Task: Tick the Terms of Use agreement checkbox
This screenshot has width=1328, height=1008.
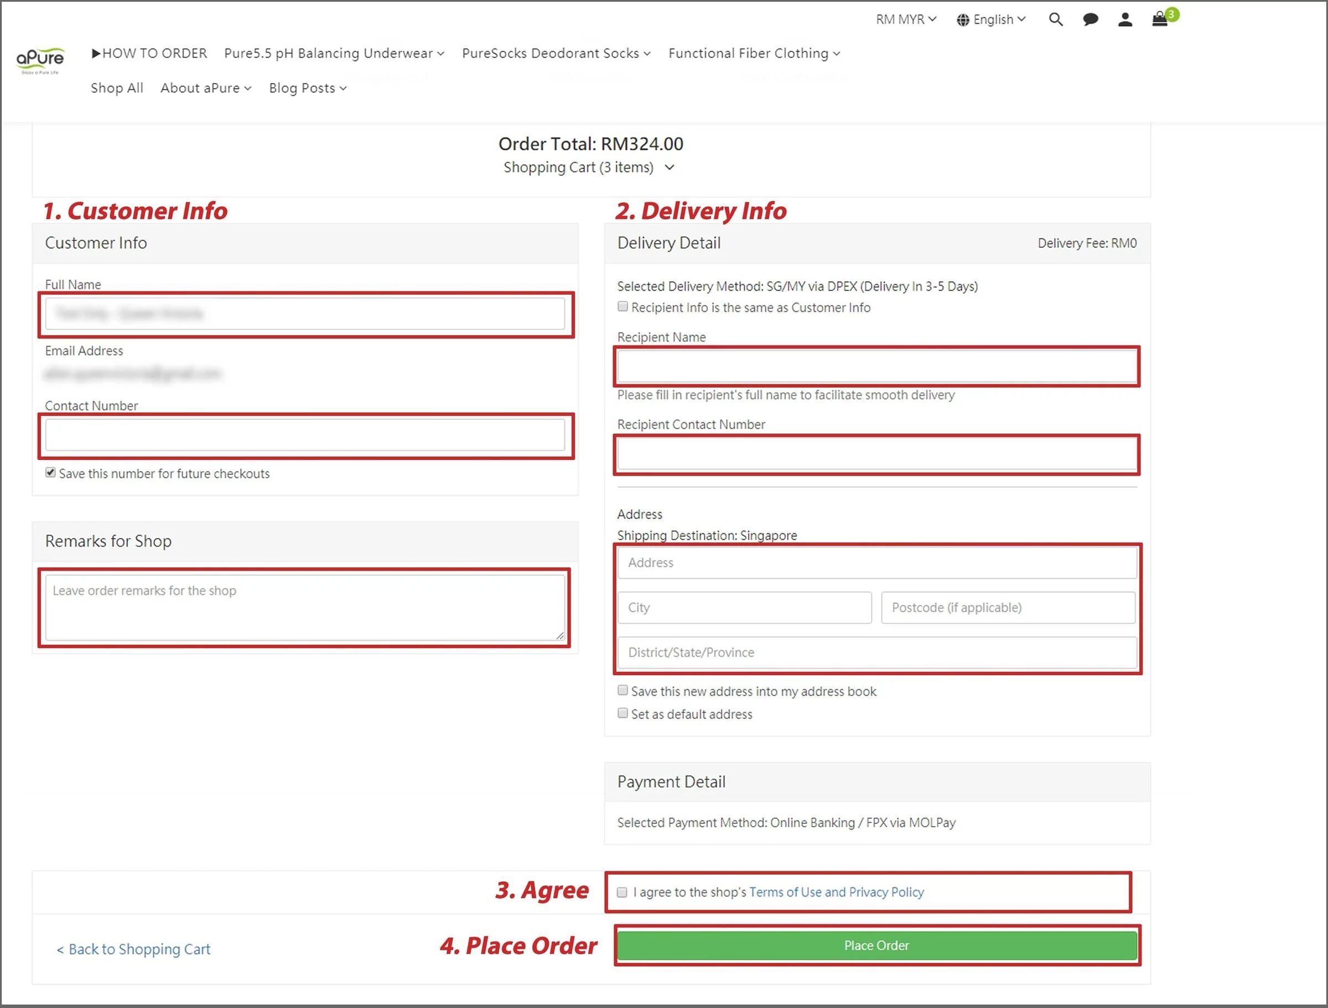Action: (622, 892)
